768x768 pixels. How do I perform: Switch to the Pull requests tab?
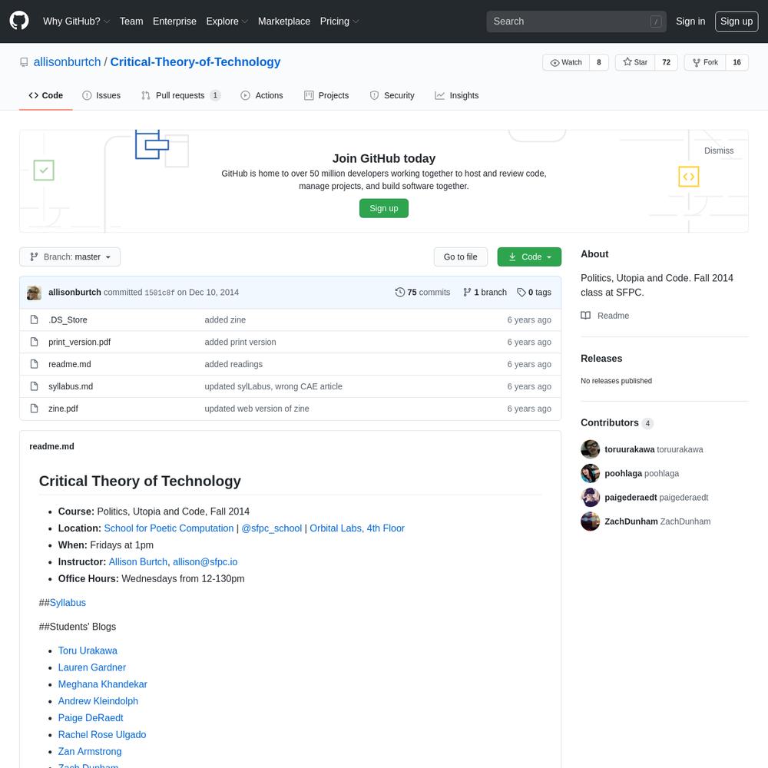(x=180, y=95)
